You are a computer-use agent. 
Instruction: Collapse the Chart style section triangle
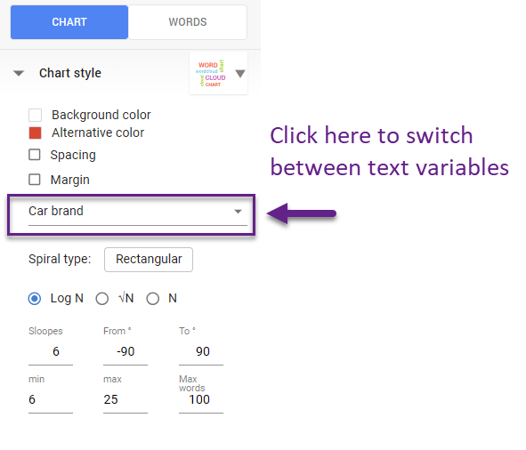19,73
